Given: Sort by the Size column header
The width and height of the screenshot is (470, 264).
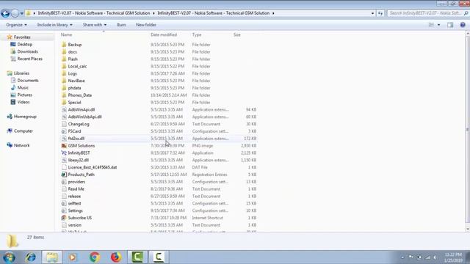Looking at the screenshot, I should 237,34.
